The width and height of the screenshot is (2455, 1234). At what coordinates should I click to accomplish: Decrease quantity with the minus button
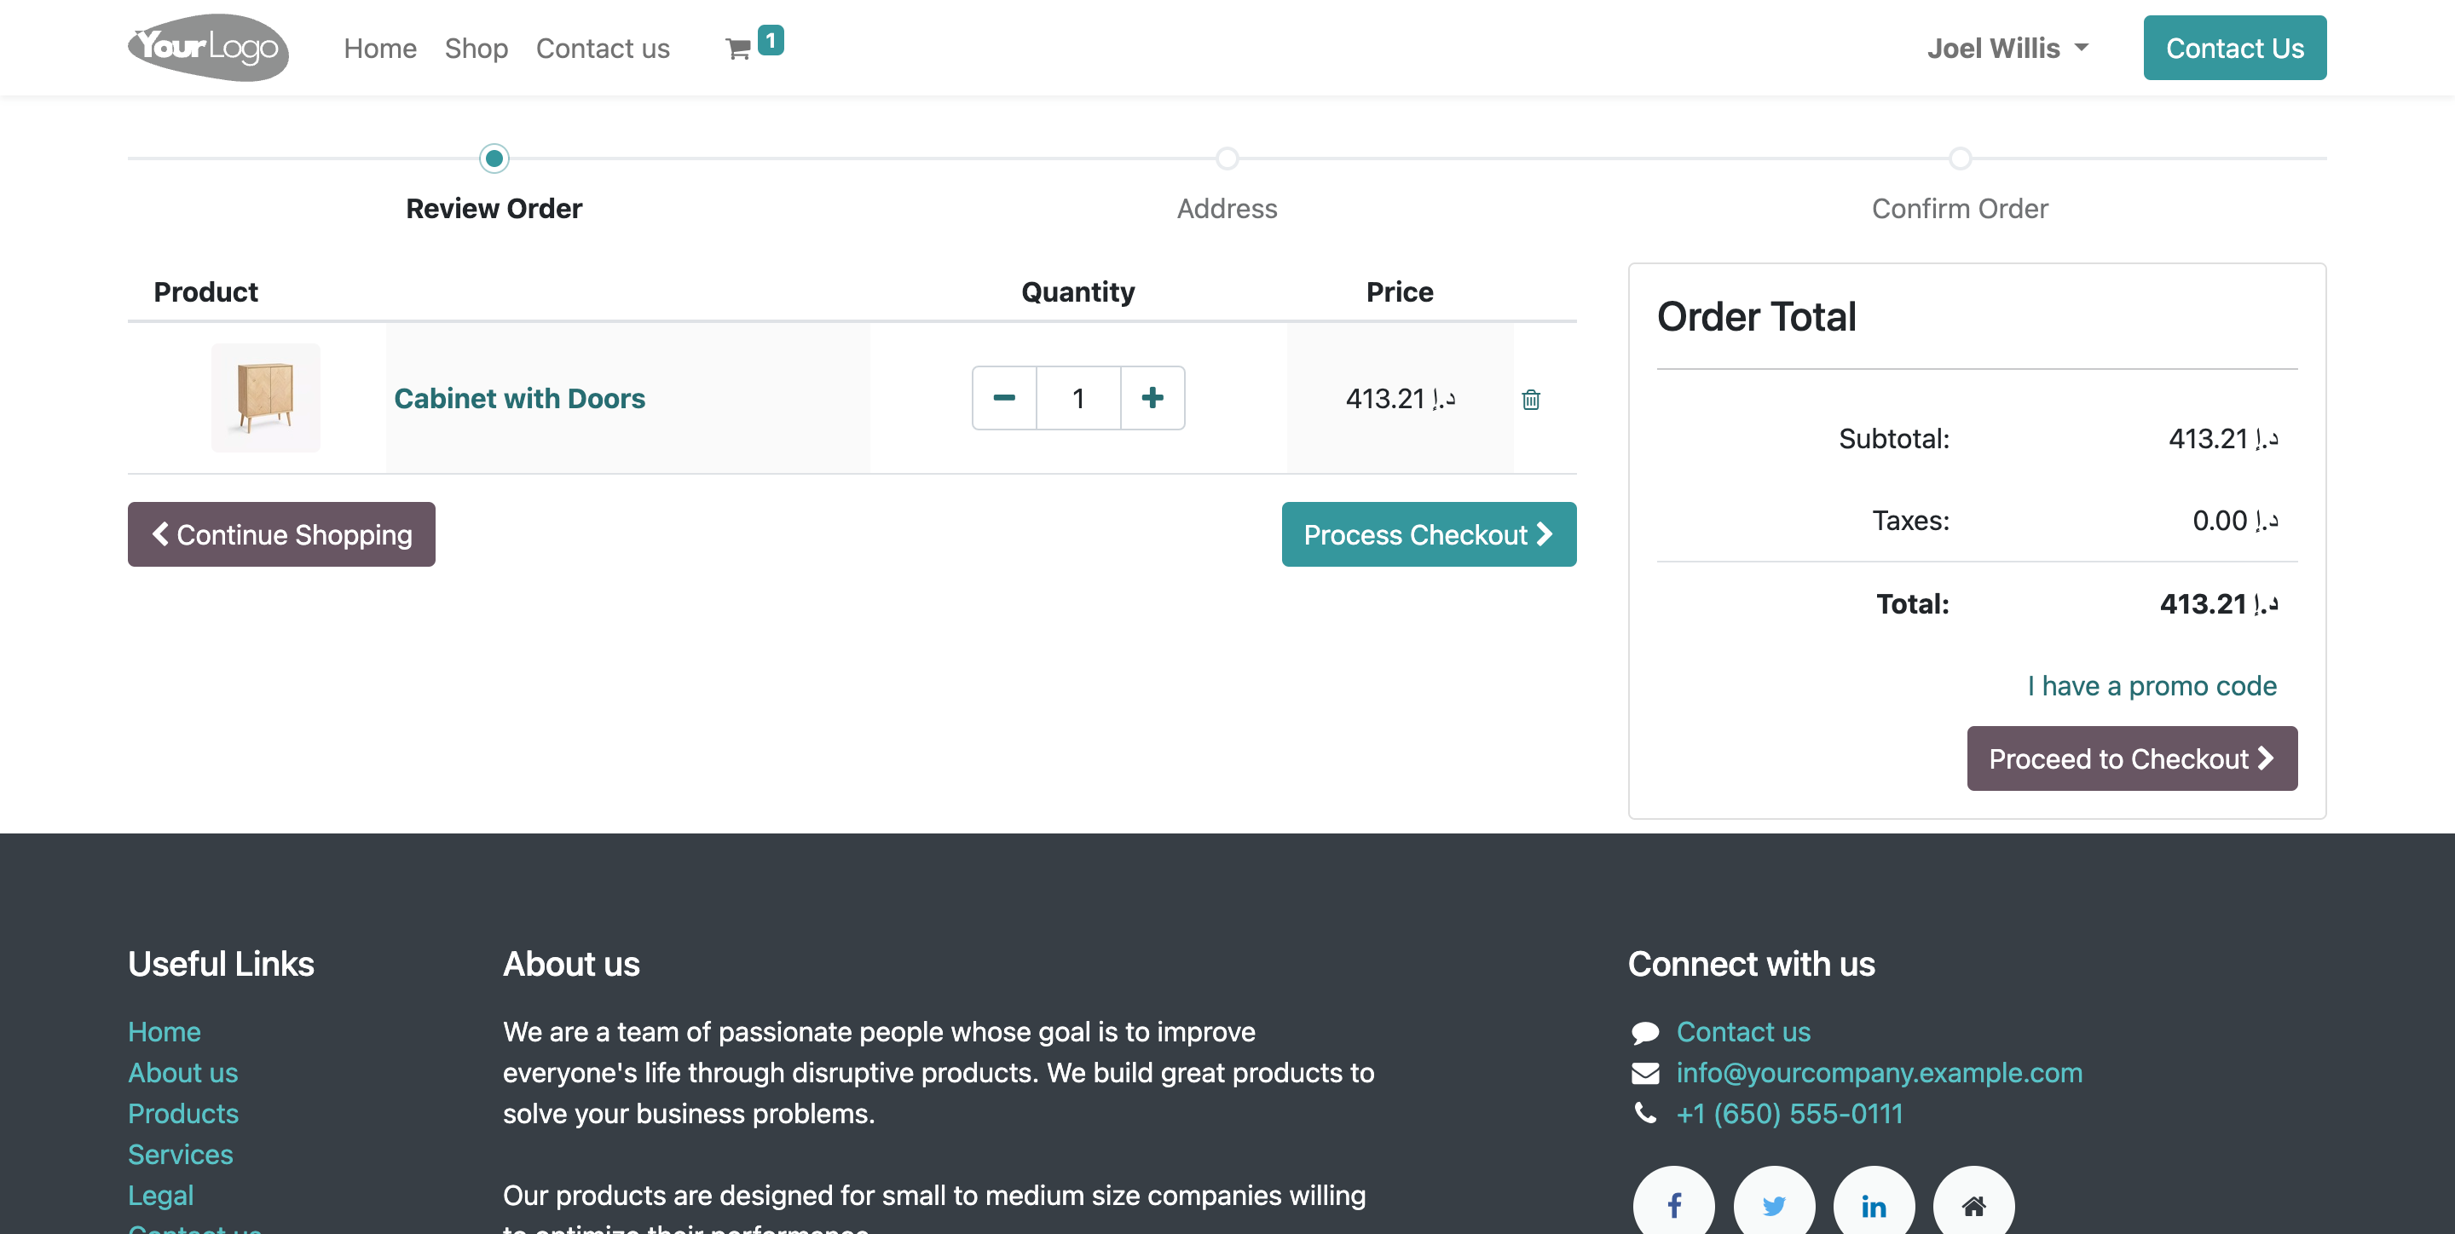1004,398
